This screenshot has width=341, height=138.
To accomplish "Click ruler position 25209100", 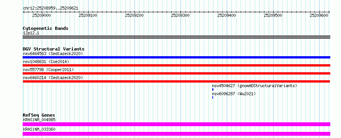I will pos(88,15).
